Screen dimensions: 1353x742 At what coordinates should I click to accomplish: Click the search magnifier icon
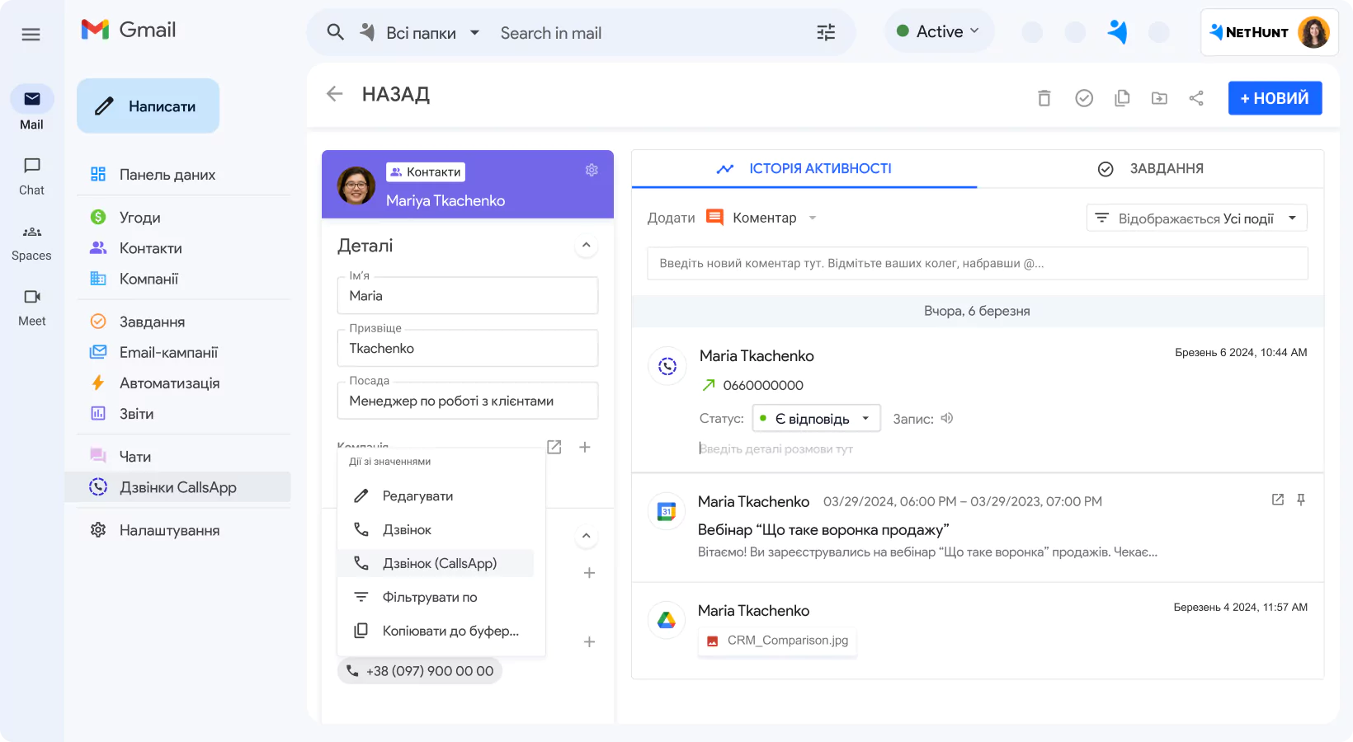pyautogui.click(x=335, y=32)
